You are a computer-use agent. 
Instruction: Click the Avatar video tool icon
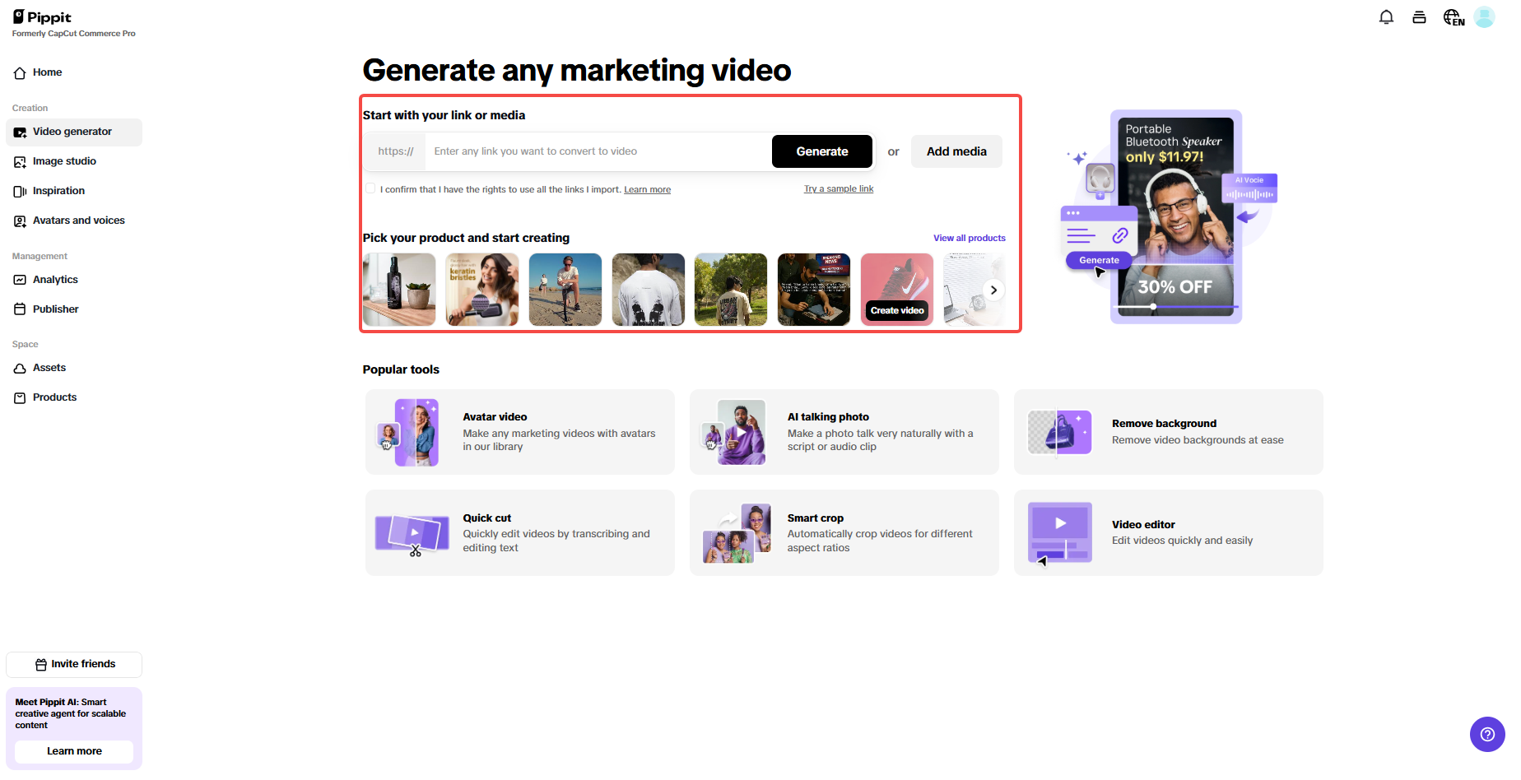(407, 432)
